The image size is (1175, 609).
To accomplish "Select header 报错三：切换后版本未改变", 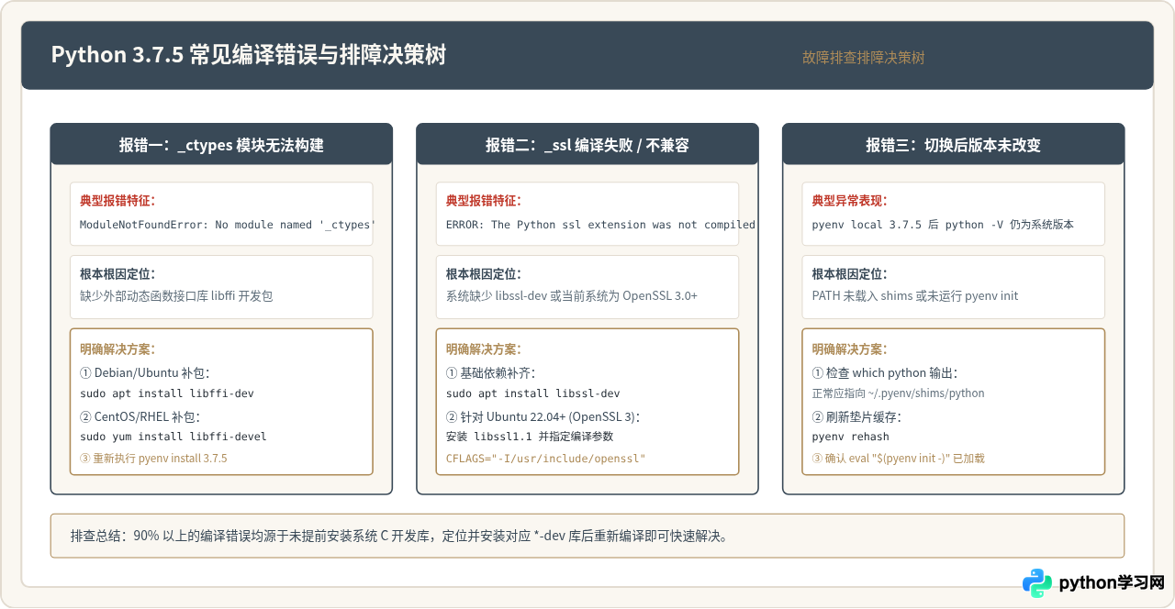I will tap(953, 145).
